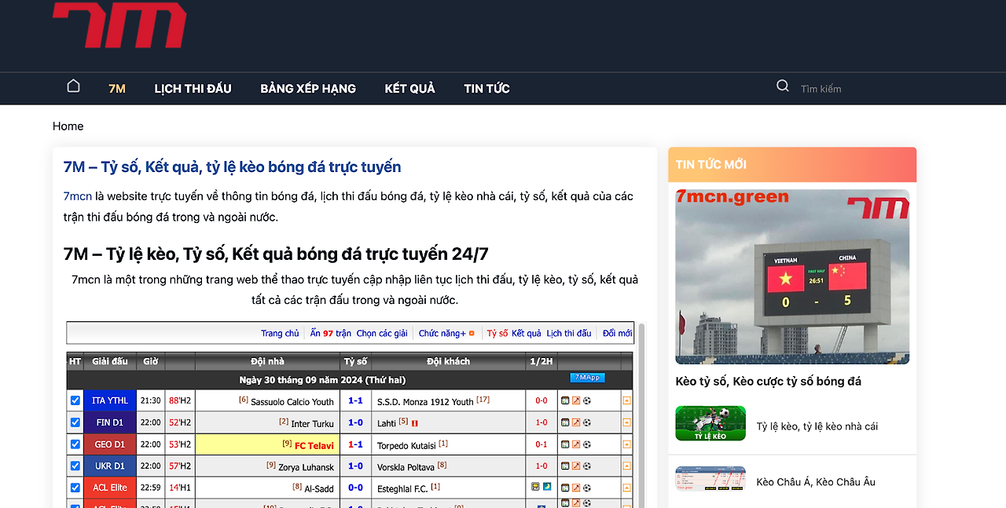Open Kèo tỷ số, Kèo cược article title
The image size is (1006, 508).
pyautogui.click(x=769, y=381)
